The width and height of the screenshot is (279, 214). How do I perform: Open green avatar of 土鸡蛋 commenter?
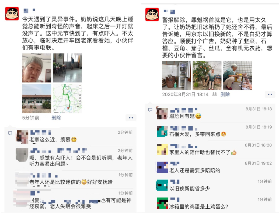[162, 203]
